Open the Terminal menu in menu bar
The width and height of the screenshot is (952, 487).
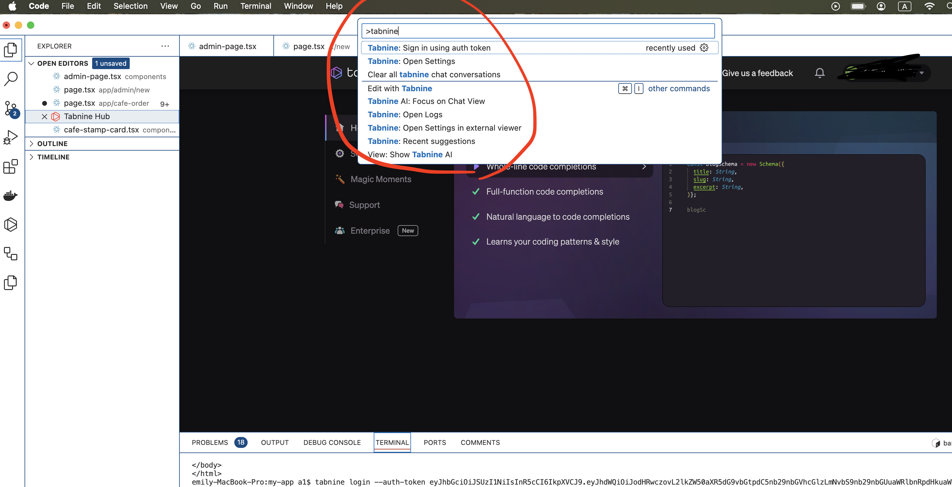pos(256,6)
